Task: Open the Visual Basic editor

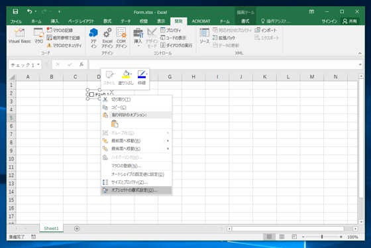Action: coord(20,36)
